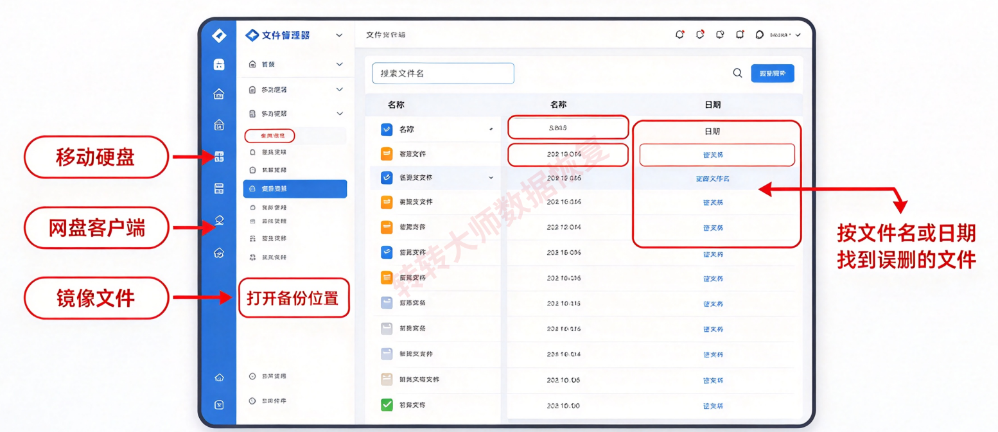Image resolution: width=998 pixels, height=432 pixels.
Task: Open the sidebar item with the circled plus icon
Action: tap(267, 376)
